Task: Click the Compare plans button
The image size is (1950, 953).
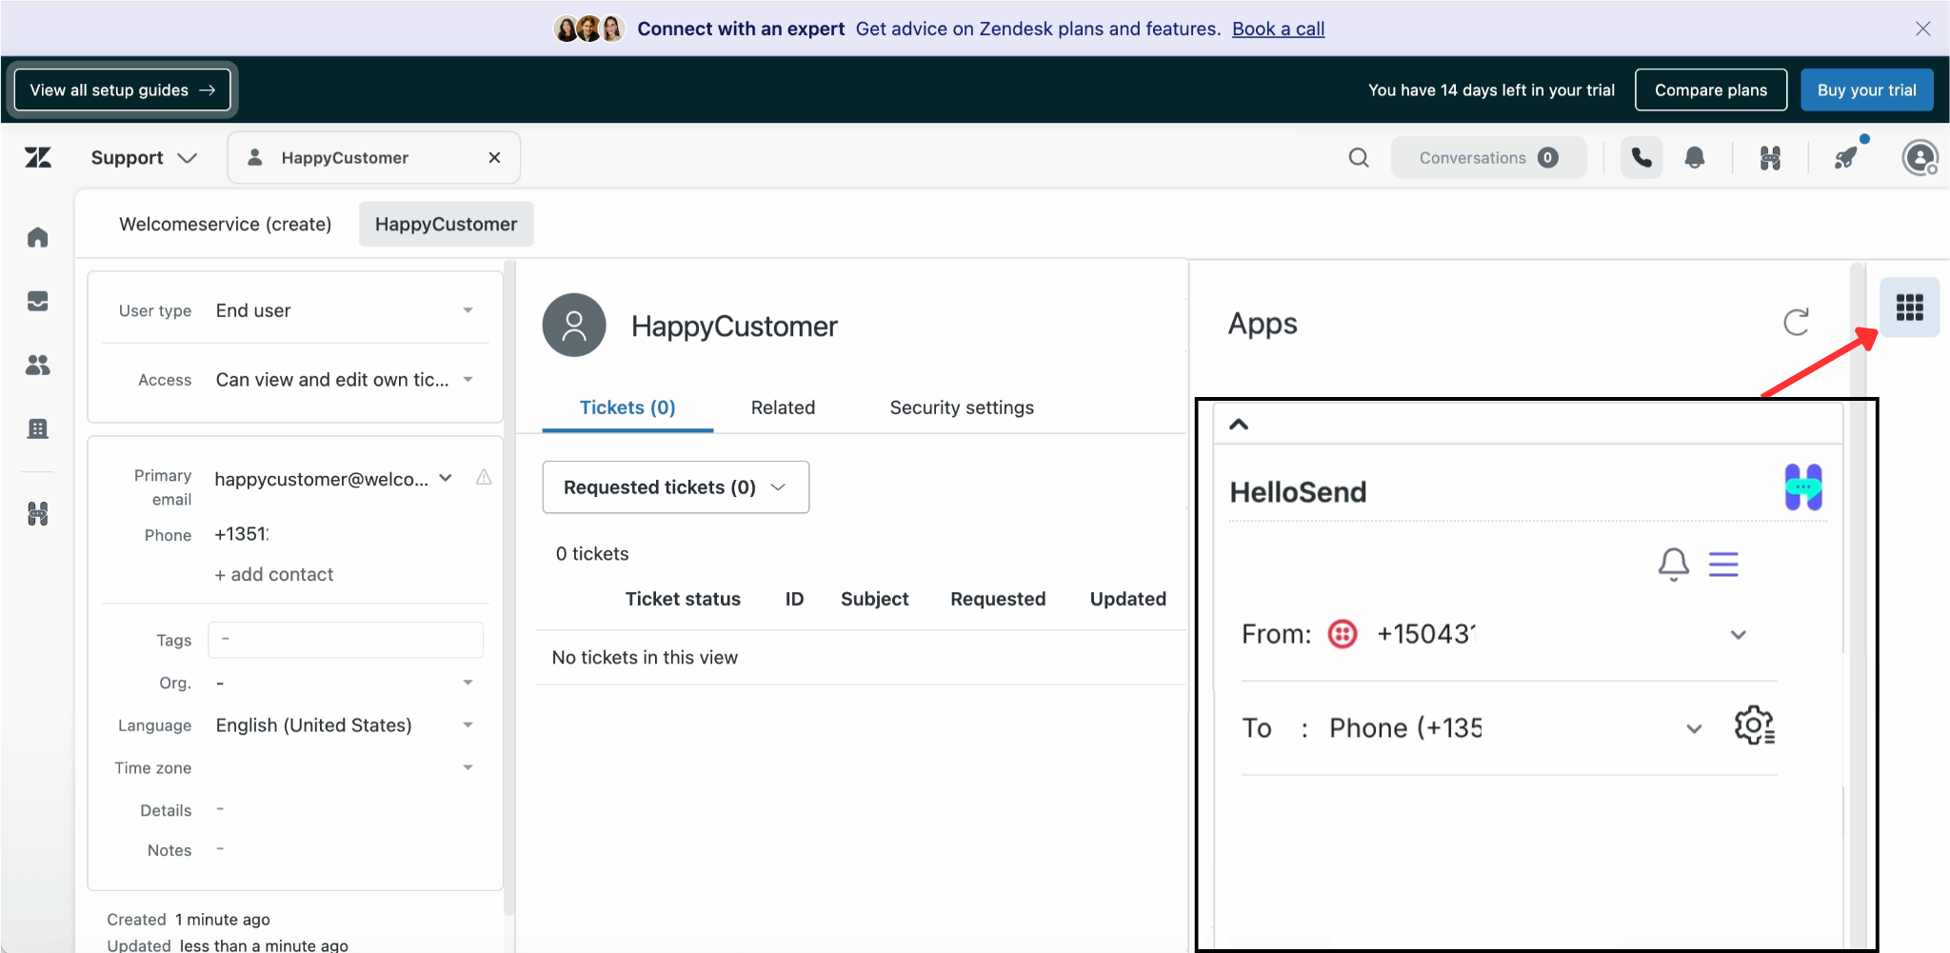Action: click(x=1711, y=90)
